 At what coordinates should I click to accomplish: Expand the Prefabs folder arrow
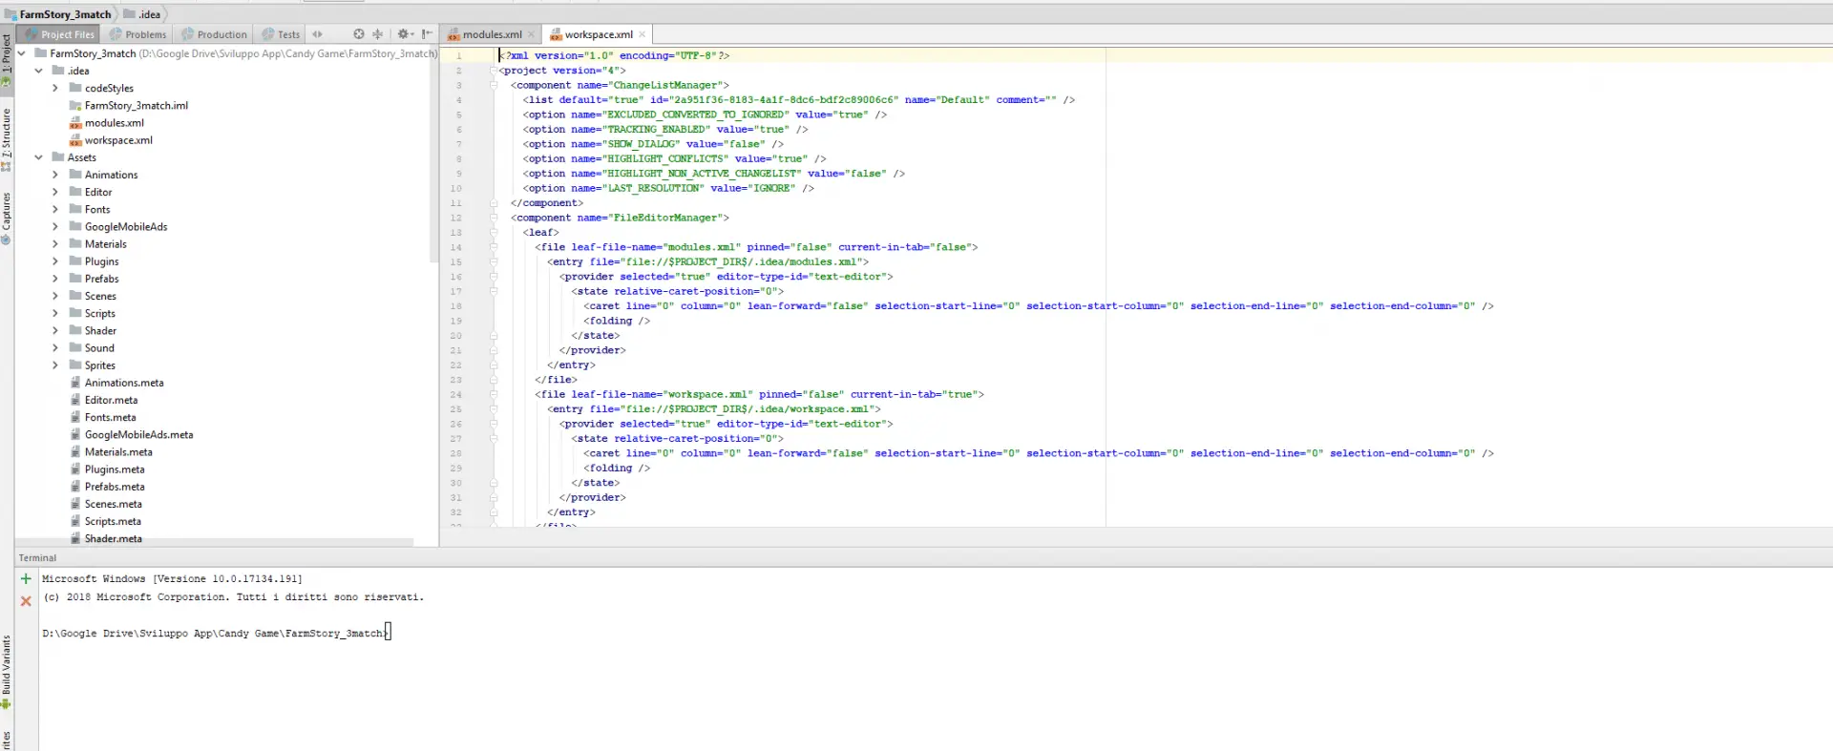(x=55, y=279)
